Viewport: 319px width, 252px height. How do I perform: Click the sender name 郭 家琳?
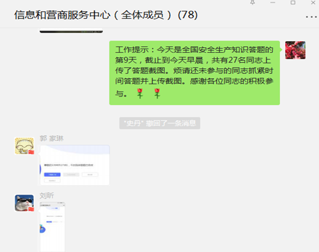pyautogui.click(x=52, y=138)
